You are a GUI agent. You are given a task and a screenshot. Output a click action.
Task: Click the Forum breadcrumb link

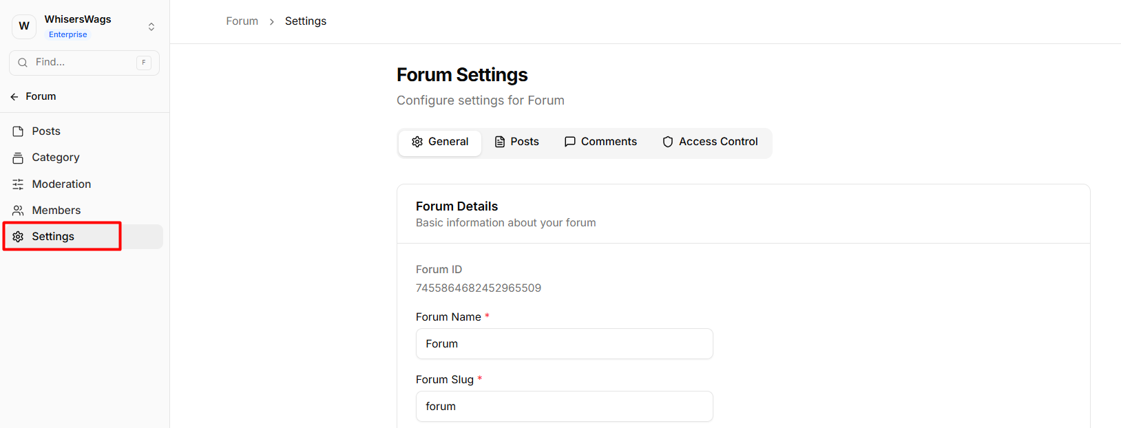coord(242,21)
